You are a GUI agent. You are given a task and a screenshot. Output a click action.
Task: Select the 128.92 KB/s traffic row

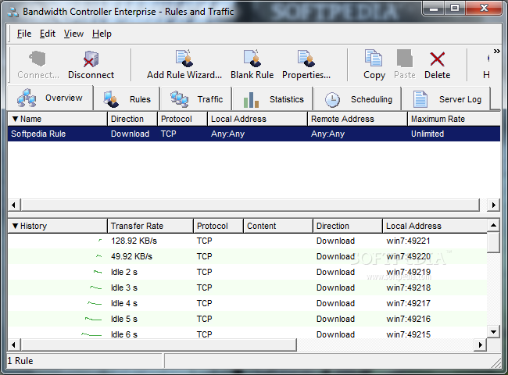(x=247, y=241)
